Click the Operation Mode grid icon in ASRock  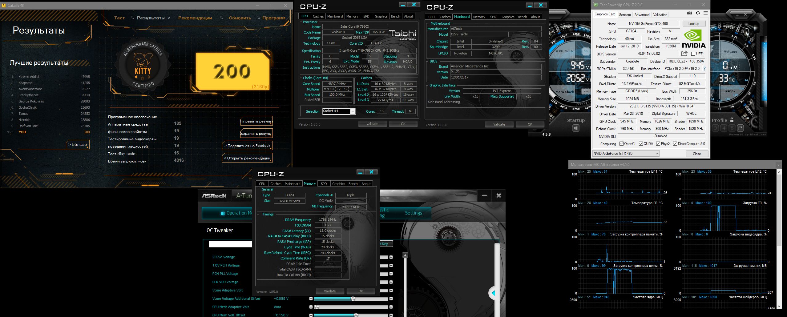223,213
